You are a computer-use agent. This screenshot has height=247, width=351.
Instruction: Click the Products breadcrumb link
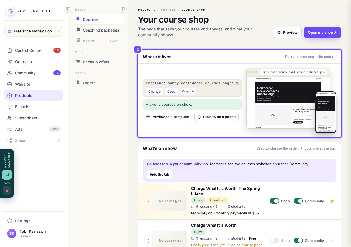coord(147,10)
